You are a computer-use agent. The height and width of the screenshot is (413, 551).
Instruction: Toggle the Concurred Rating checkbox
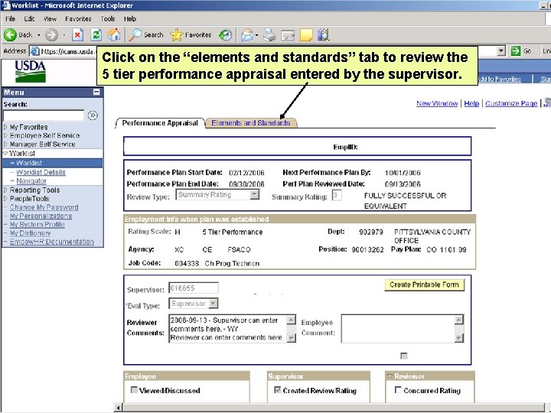click(x=398, y=390)
